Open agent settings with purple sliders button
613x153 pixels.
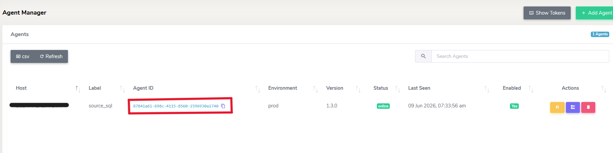[573, 107]
